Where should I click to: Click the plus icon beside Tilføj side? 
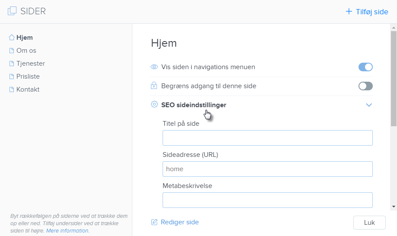[x=349, y=12]
